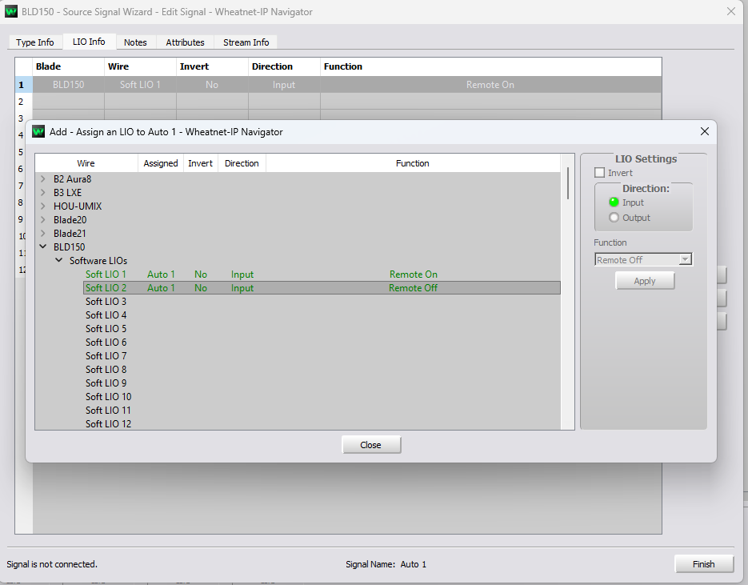The width and height of the screenshot is (748, 585).
Task: Open the Function dropdown showing Remote Off
Action: (x=643, y=259)
